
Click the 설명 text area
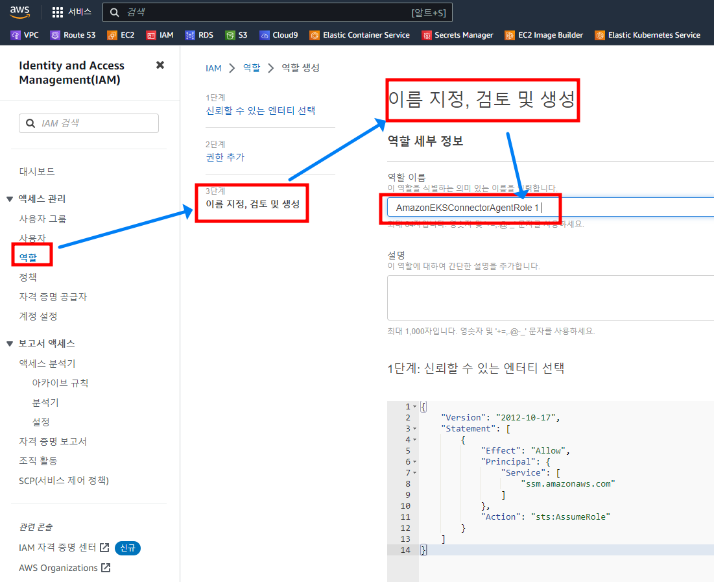click(551, 298)
